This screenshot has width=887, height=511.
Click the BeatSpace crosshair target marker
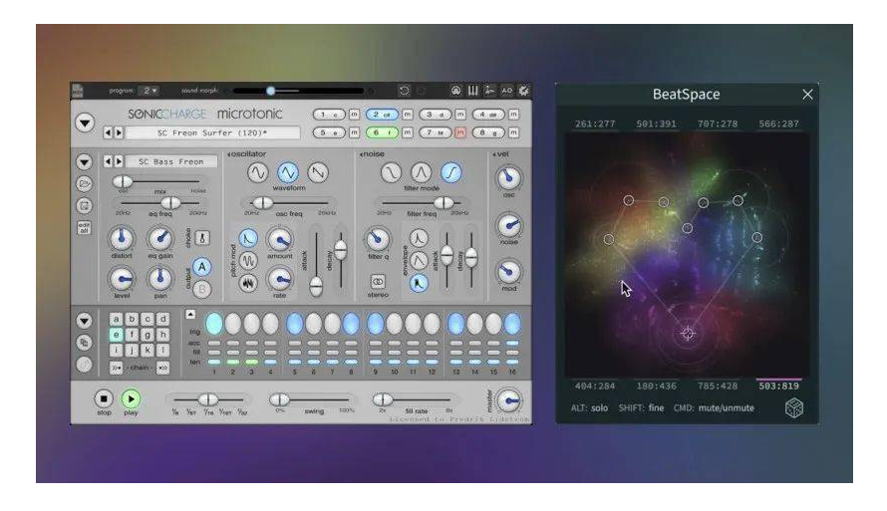coord(688,334)
